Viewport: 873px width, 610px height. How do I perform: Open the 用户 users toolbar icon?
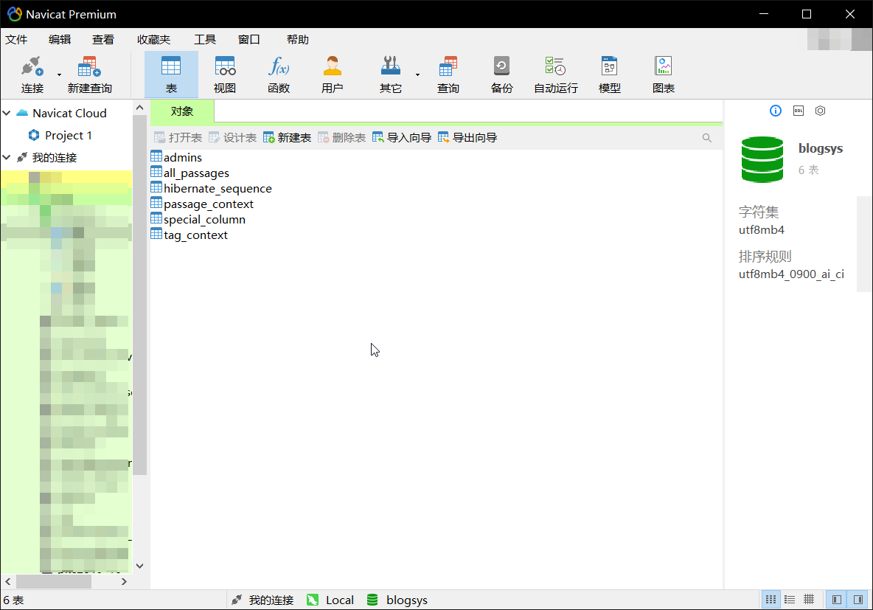(x=332, y=74)
